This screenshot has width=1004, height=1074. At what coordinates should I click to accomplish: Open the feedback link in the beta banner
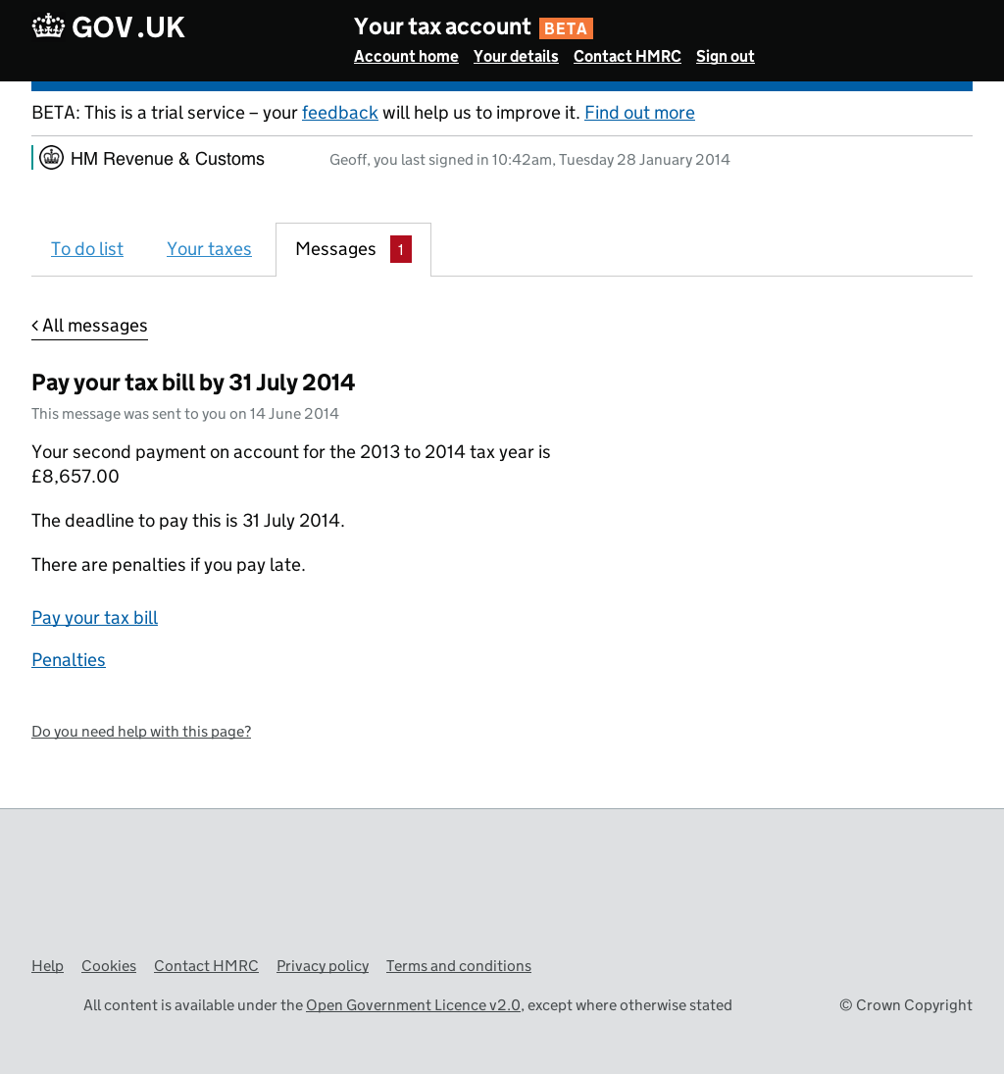point(339,113)
